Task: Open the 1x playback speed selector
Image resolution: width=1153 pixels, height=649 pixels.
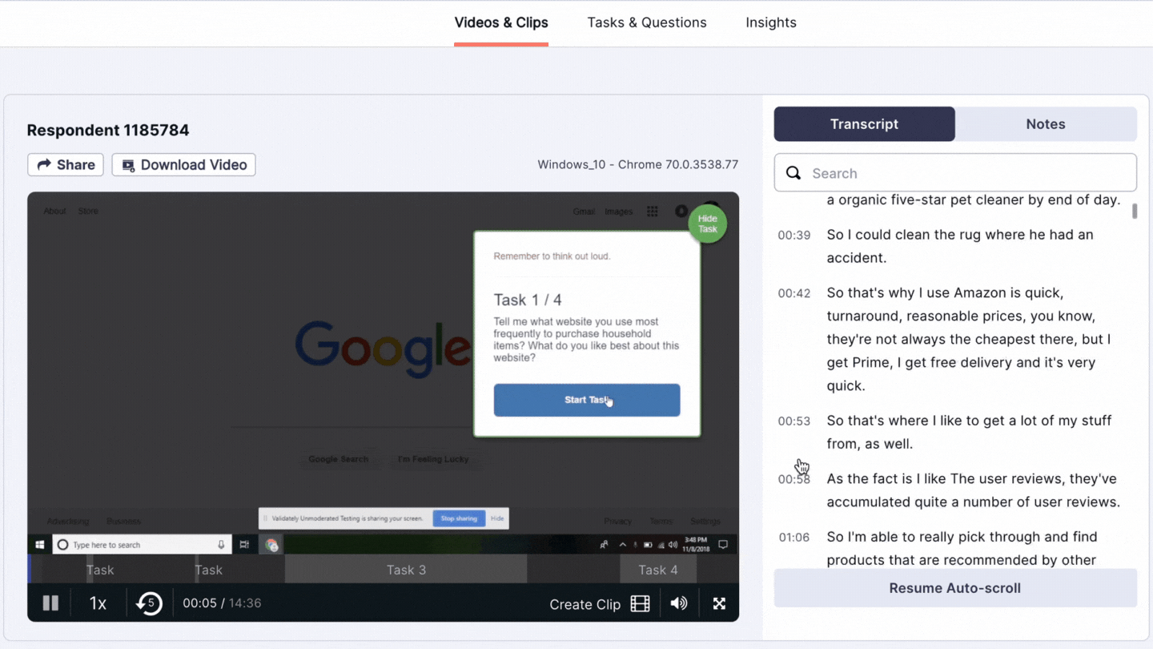Action: click(98, 603)
